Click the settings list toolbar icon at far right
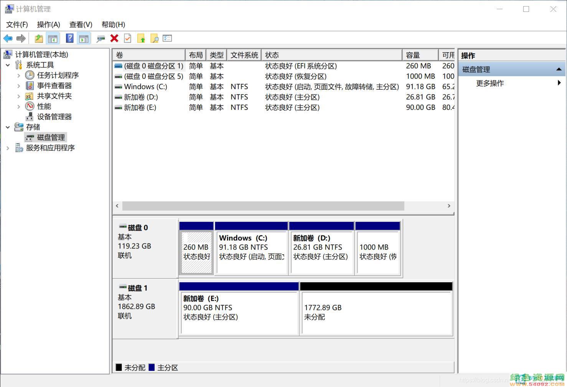Viewport: 567px width, 387px height. click(x=167, y=38)
